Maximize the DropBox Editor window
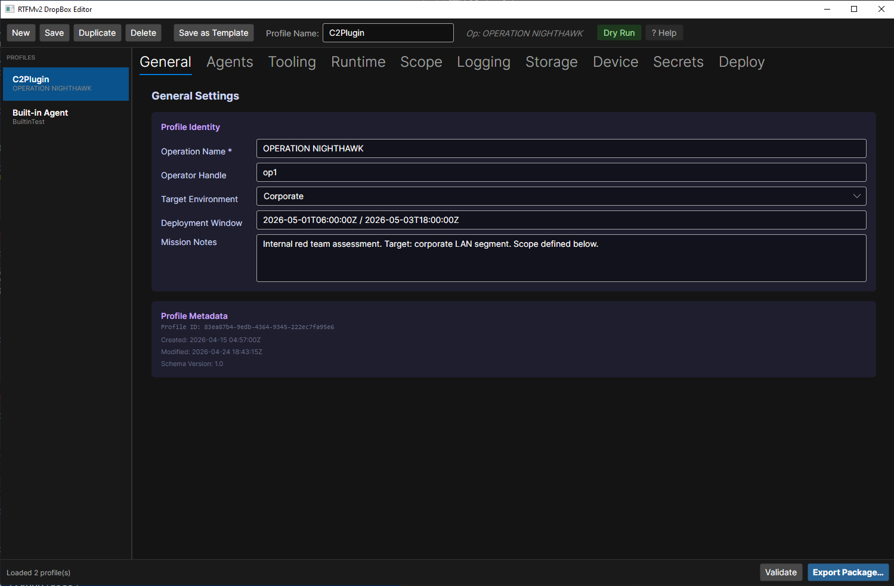This screenshot has width=894, height=586. [x=854, y=9]
